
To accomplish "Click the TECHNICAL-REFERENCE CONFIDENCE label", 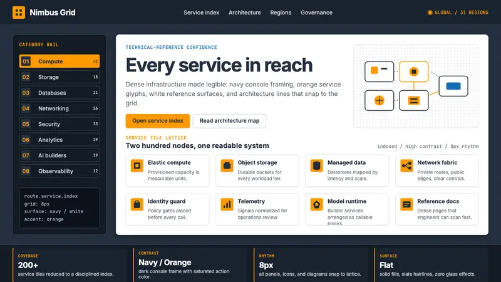I will [171, 47].
